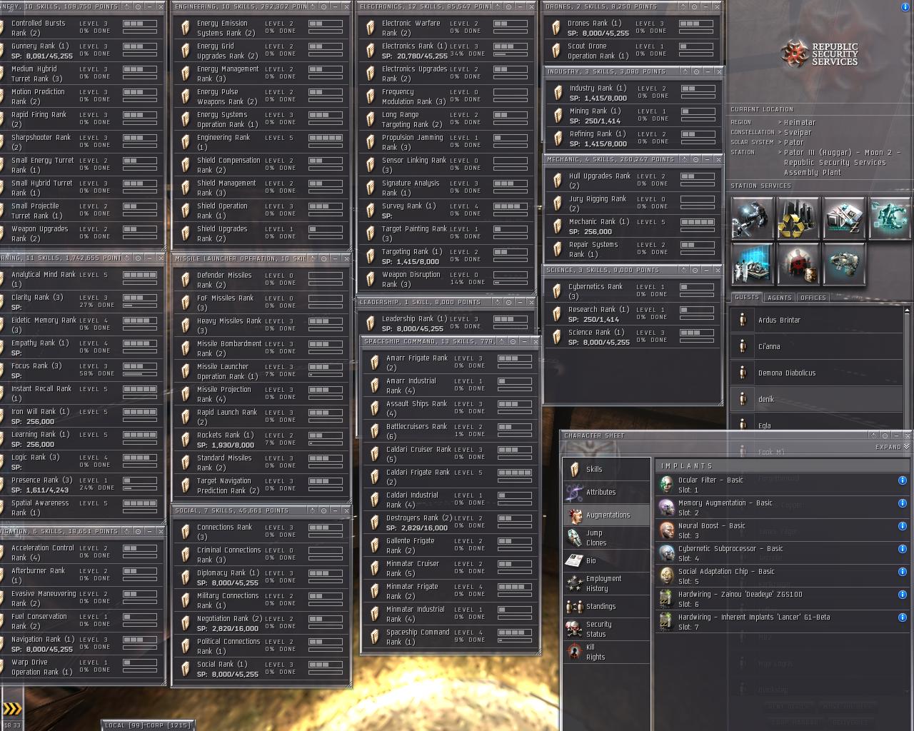Switch to the Agents tab
This screenshot has height=731, width=914.
(780, 298)
